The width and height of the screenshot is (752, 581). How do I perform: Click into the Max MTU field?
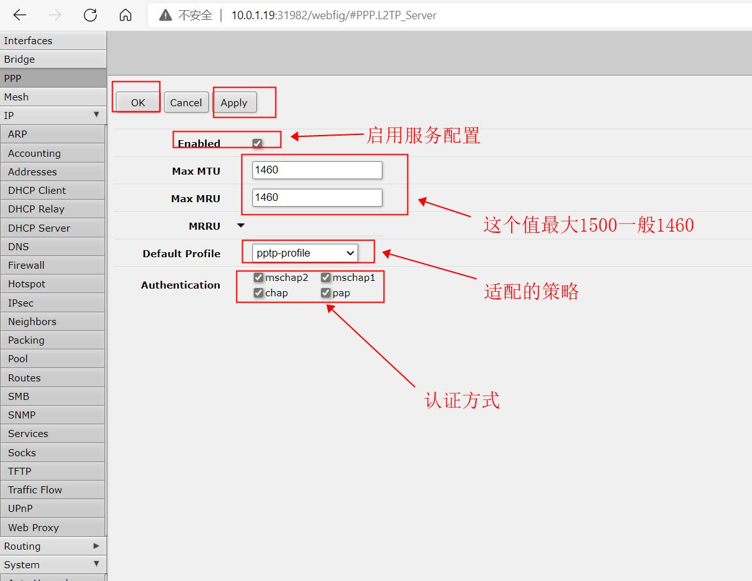tap(317, 170)
